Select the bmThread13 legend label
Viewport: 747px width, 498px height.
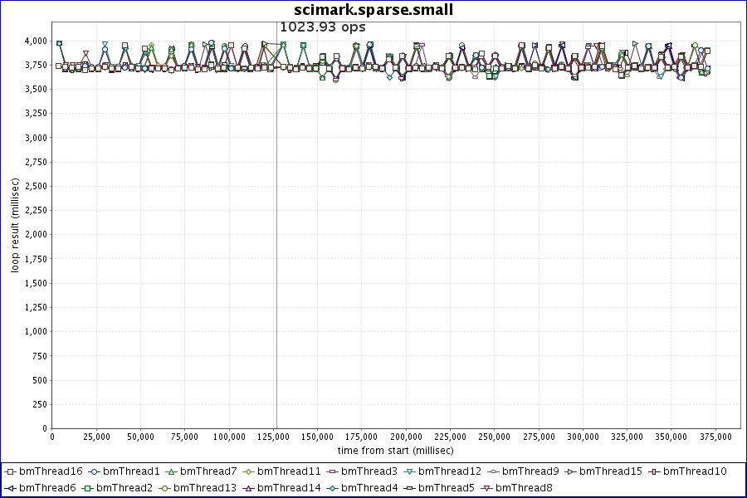205,488
